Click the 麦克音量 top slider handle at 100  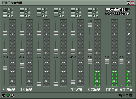pyautogui.click(x=90, y=25)
